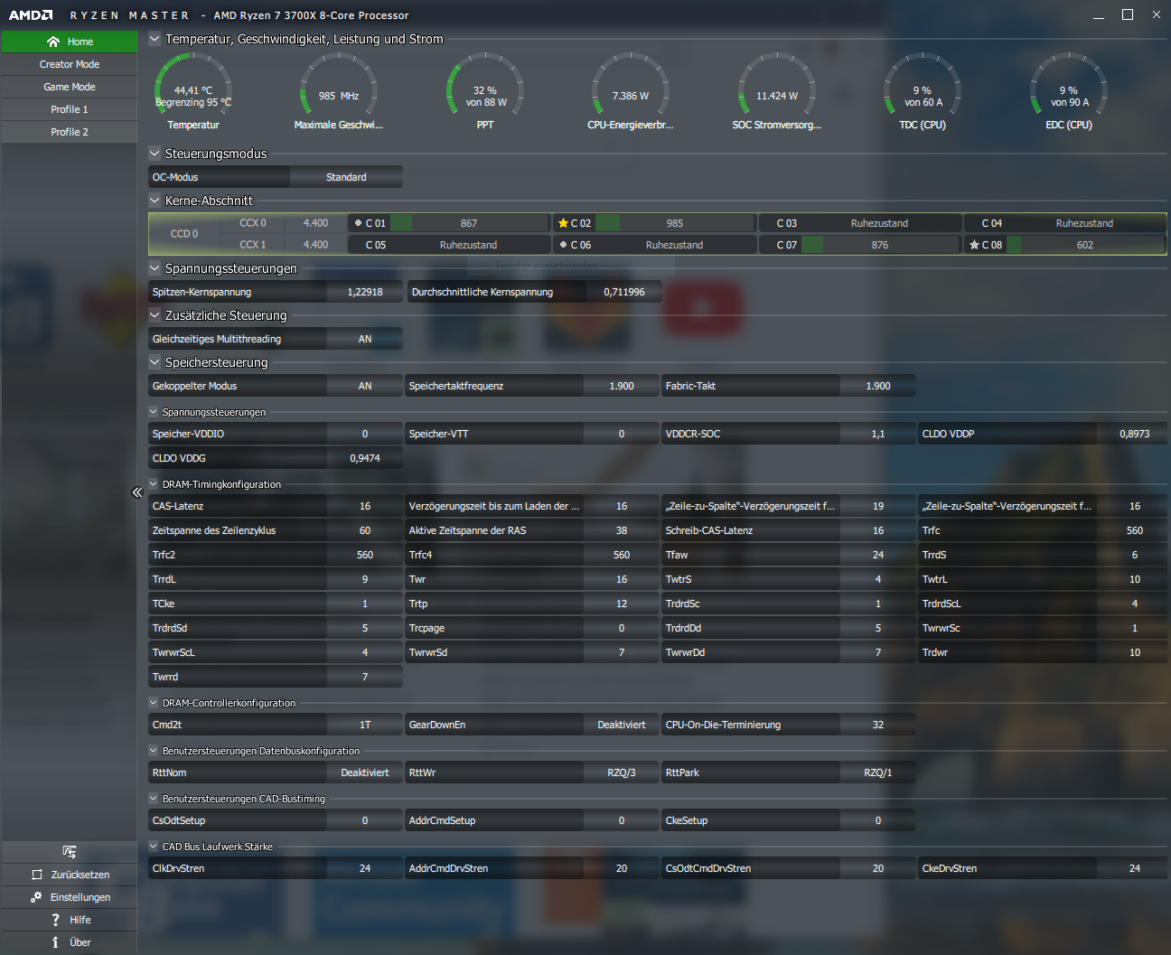This screenshot has height=955, width=1171.
Task: Collapse the Spannungssteuerungen main section
Action: pos(155,268)
